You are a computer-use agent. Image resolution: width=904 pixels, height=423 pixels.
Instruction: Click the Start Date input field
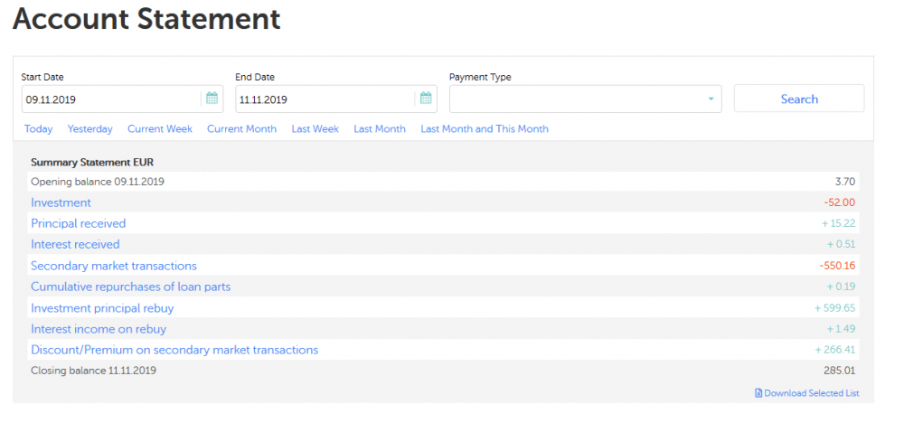click(110, 99)
